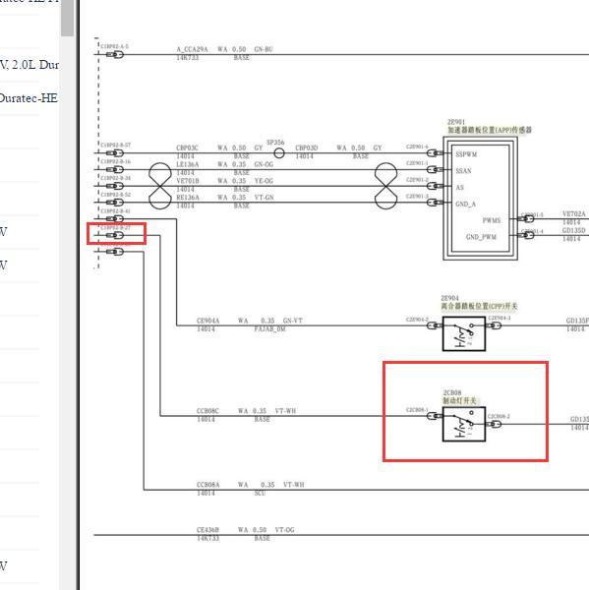The width and height of the screenshot is (589, 590).
Task: Click connector pin C2E901-6 at SSPWM input
Action: [436, 153]
